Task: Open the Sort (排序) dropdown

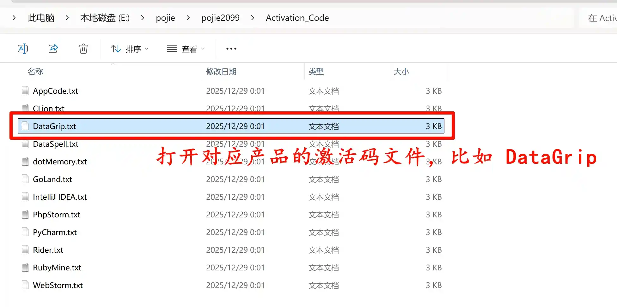Action: point(130,49)
